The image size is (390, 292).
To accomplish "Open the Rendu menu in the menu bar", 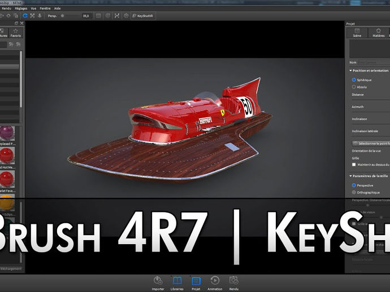I will coord(6,8).
